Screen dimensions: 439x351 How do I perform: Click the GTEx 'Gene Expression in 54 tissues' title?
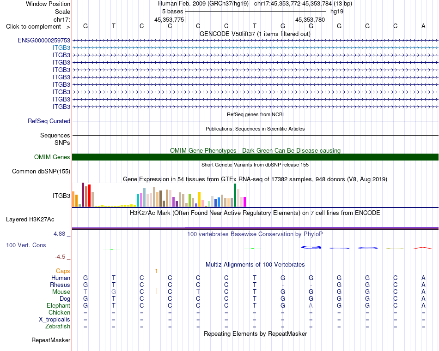[255, 179]
